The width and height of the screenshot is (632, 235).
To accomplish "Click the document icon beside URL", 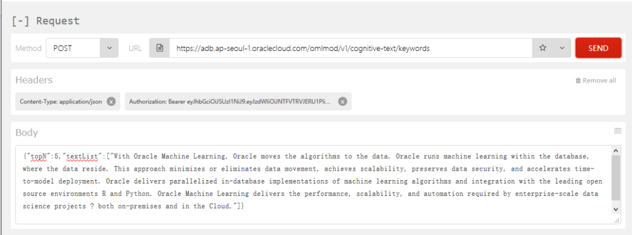I will pos(159,49).
